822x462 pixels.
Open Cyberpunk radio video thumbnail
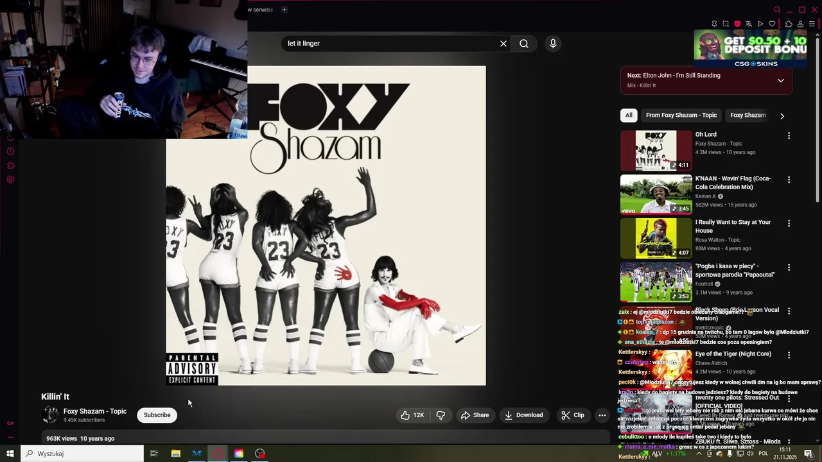[x=656, y=238]
